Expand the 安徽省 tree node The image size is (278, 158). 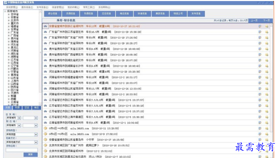coord(8,17)
